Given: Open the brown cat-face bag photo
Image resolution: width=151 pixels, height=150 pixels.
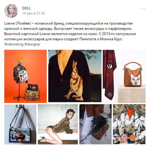Looking at the screenshot, I should coord(124,76).
